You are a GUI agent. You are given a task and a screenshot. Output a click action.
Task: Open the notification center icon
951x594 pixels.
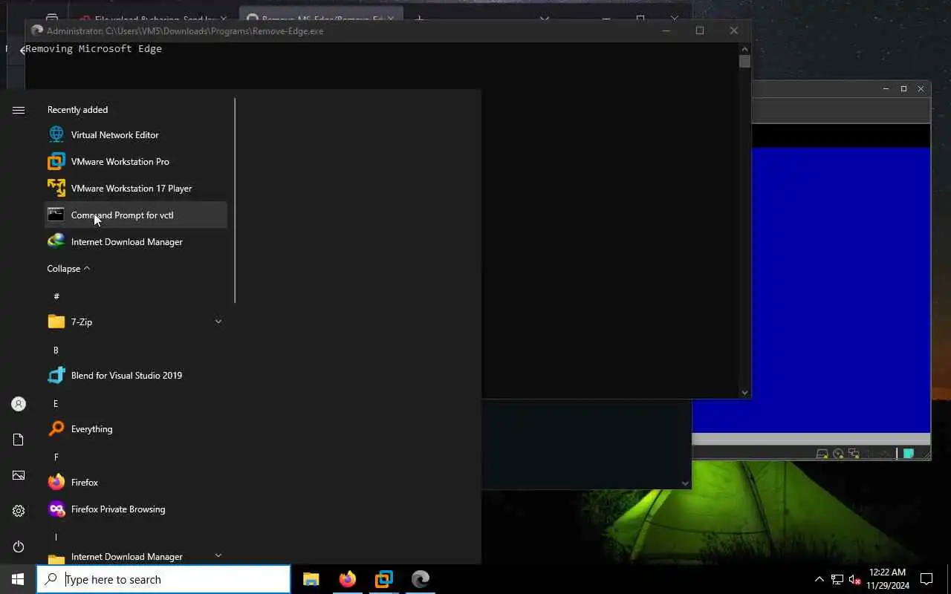click(x=926, y=579)
